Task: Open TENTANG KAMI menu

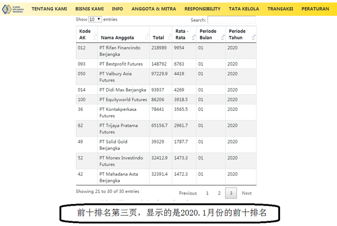Action: click(49, 9)
